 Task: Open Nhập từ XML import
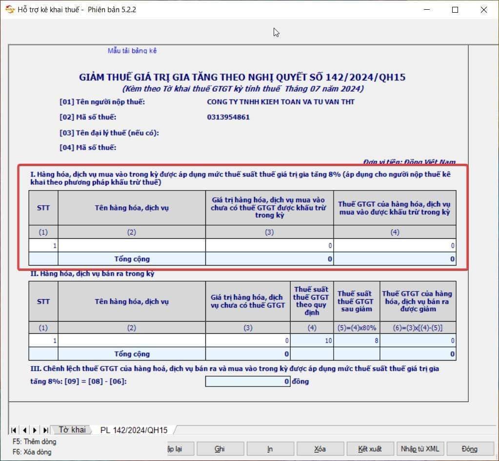tap(419, 449)
